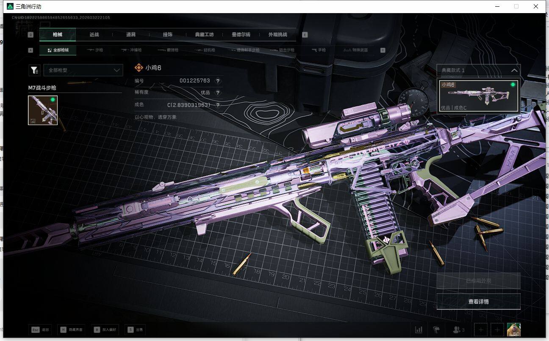Viewport: 549px width, 341px height.
Task: Click the Q key previous-tab hint
Action: pos(30,35)
